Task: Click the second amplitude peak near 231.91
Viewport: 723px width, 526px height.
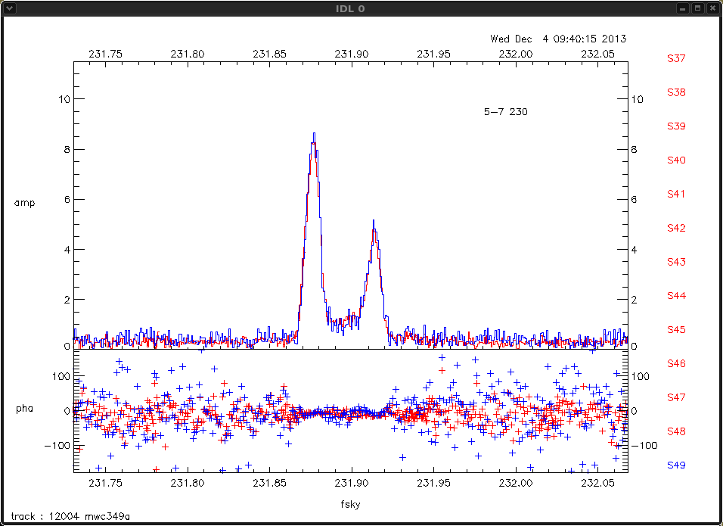Action: click(x=374, y=223)
